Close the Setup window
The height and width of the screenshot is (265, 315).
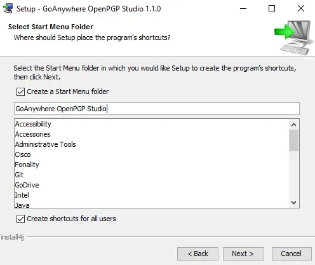[301, 9]
